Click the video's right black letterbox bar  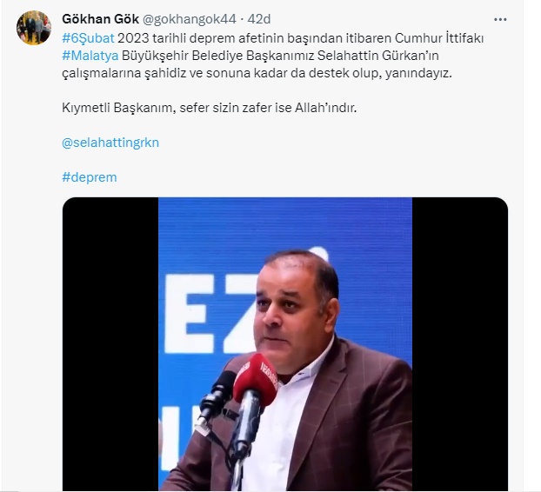460,343
